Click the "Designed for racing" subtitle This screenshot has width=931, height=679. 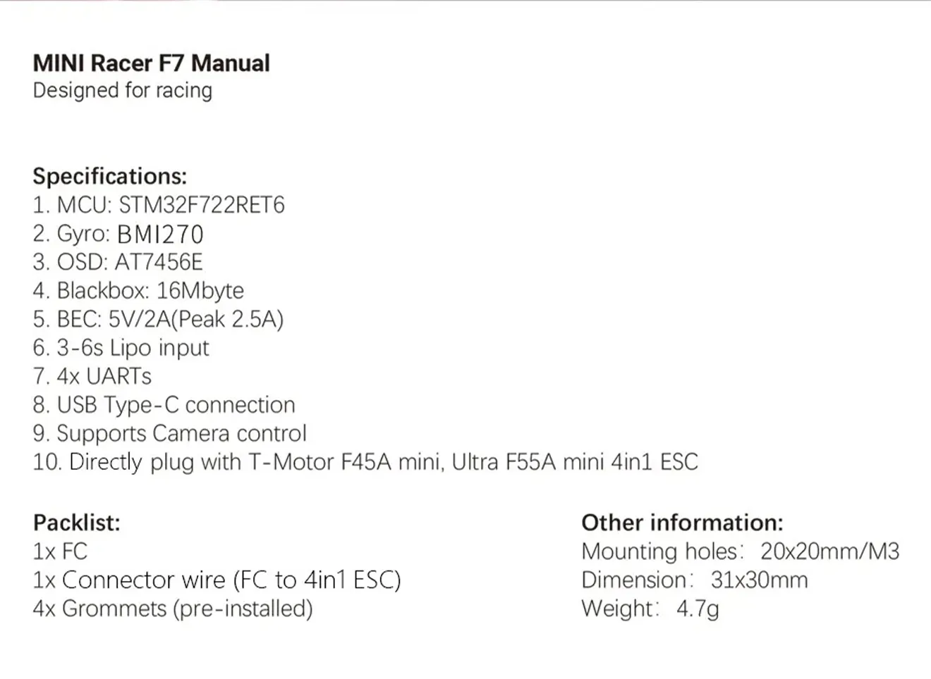point(122,91)
